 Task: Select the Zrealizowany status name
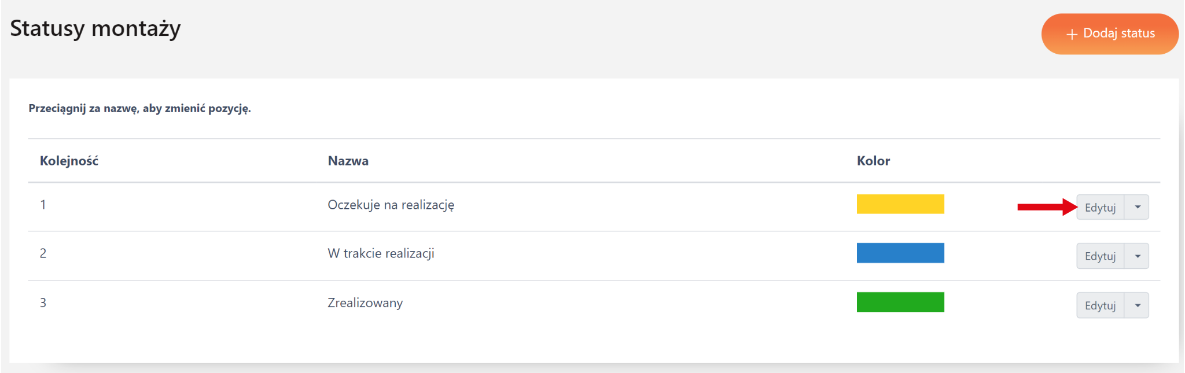click(x=365, y=303)
